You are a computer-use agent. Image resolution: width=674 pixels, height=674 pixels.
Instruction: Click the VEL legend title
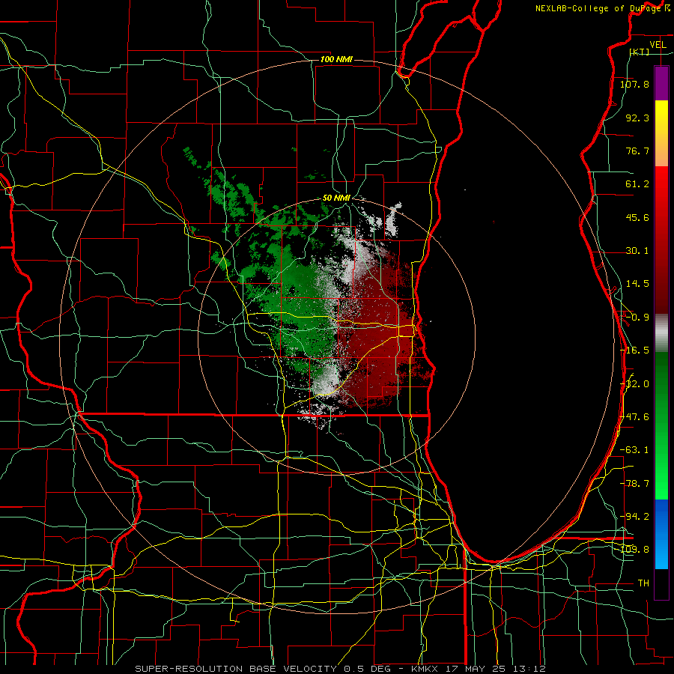click(x=658, y=44)
